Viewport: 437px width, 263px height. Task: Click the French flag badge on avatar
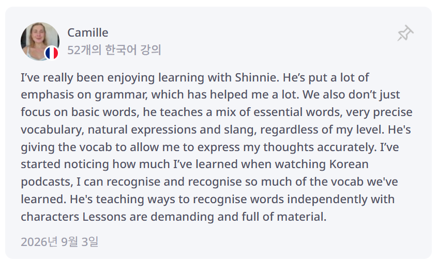(52, 53)
